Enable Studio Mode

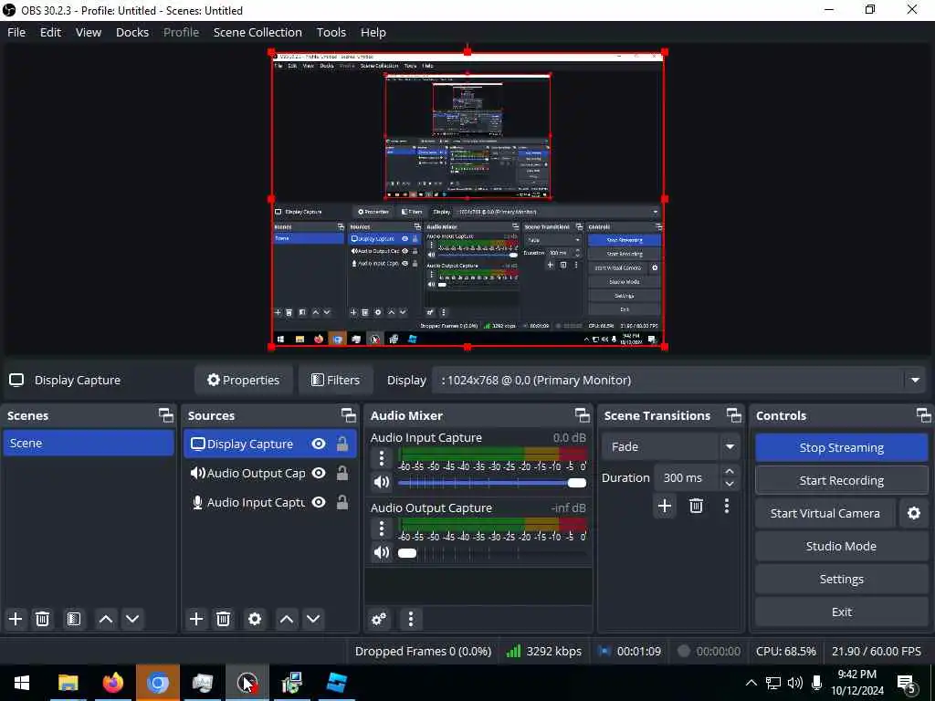841,546
